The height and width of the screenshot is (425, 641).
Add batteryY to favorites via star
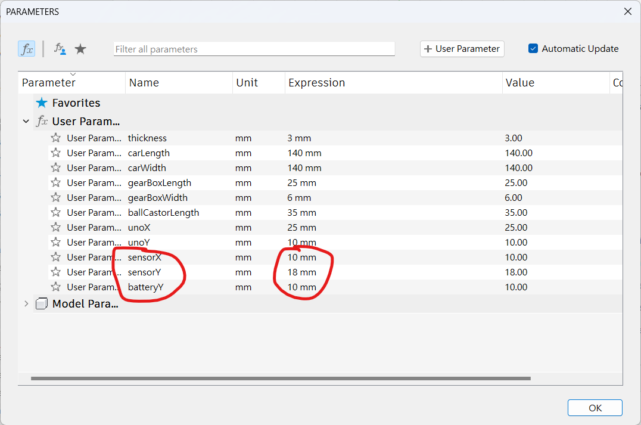coord(56,287)
